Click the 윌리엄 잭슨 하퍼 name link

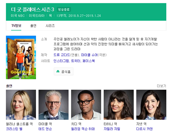83,129
